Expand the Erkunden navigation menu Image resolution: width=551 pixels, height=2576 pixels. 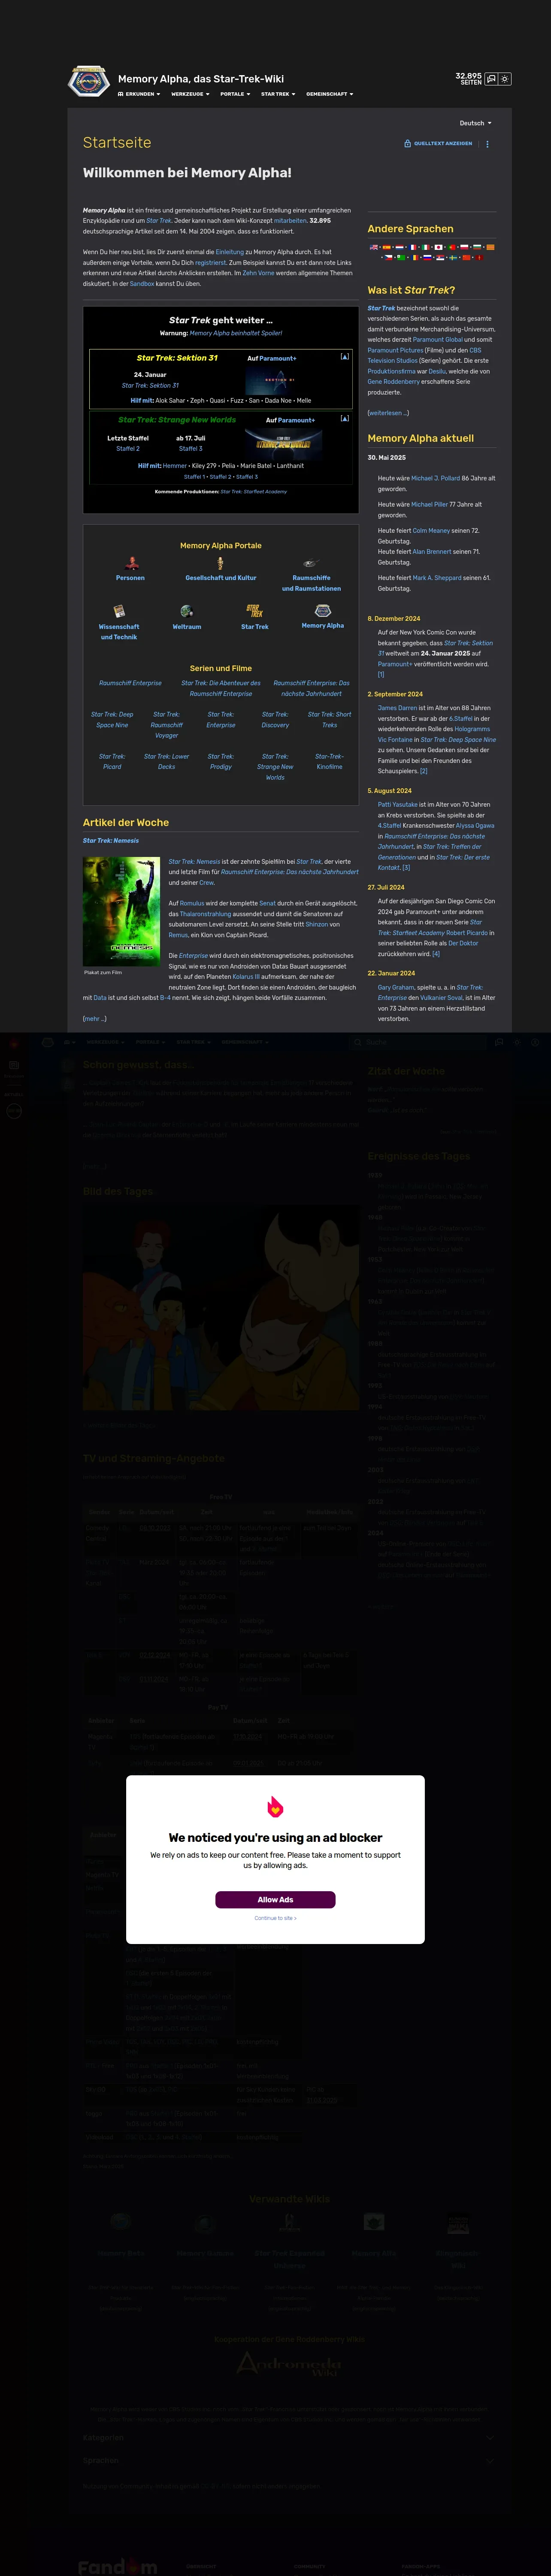(x=139, y=94)
